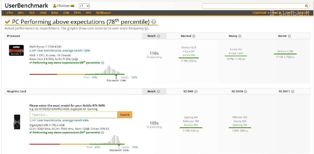
Task: Click the help icon beside 3D DX10
Action: pos(246,92)
